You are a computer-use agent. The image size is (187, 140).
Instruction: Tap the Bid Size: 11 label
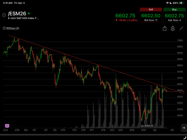pyautogui.click(x=151, y=20)
